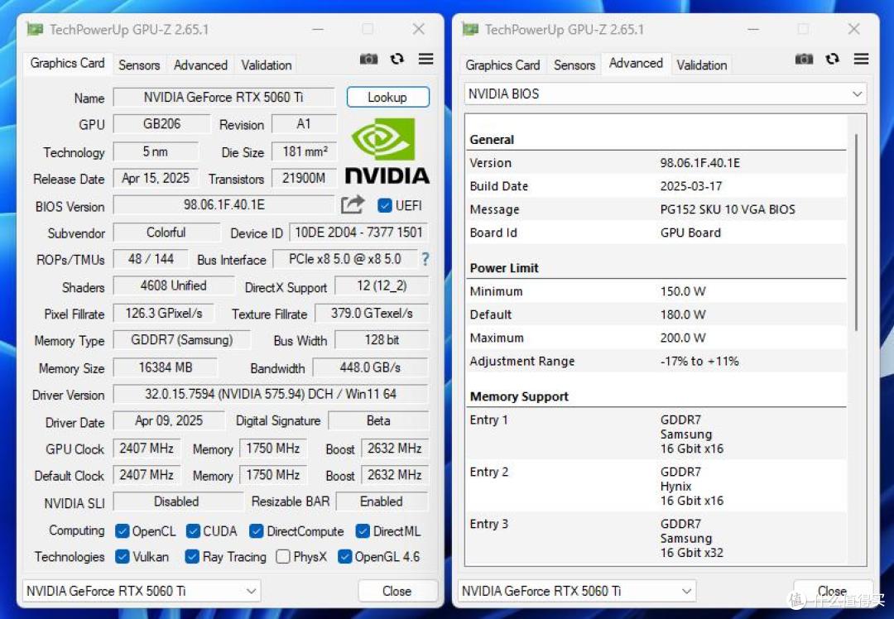894x619 pixels.
Task: Click the BIOS Version field 98.06.1F.40.1E
Action: click(x=223, y=204)
